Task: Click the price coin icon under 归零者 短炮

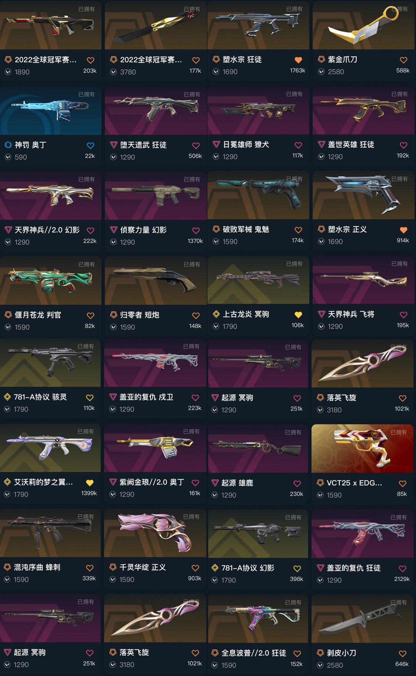Action: click(113, 327)
